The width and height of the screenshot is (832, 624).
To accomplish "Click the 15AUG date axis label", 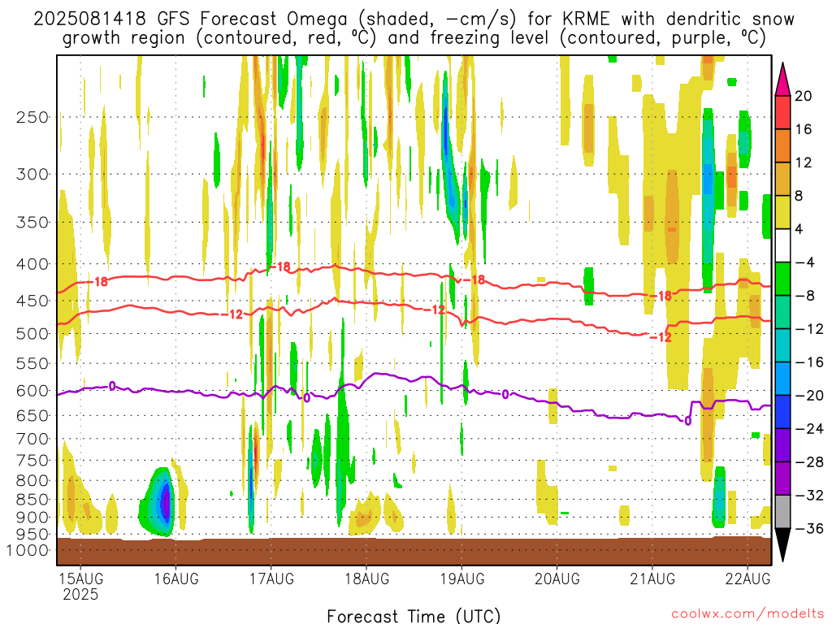I will [x=80, y=578].
